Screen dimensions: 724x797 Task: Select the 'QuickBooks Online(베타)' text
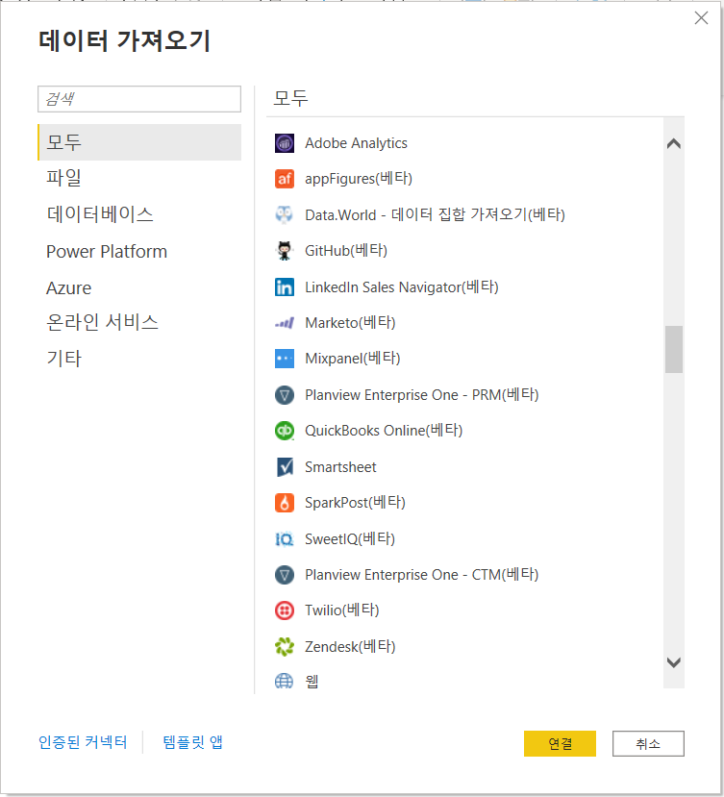[384, 431]
